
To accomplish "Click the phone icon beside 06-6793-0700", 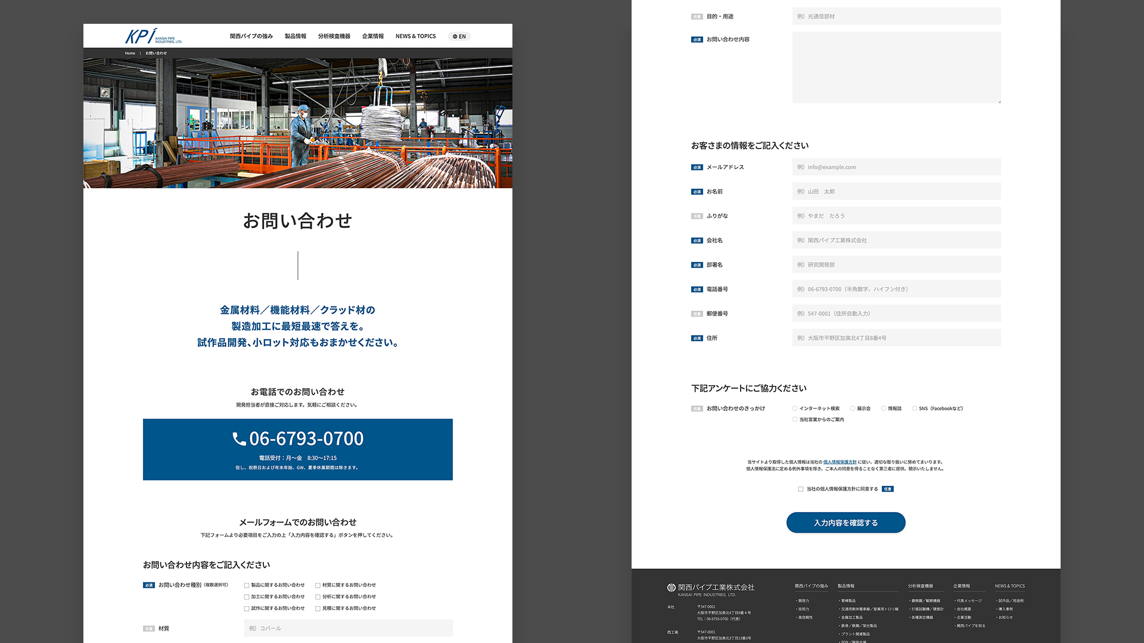I will click(239, 439).
